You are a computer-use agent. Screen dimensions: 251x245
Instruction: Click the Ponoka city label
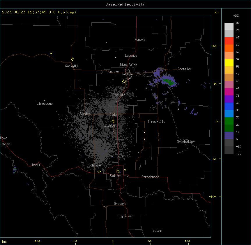(140, 40)
